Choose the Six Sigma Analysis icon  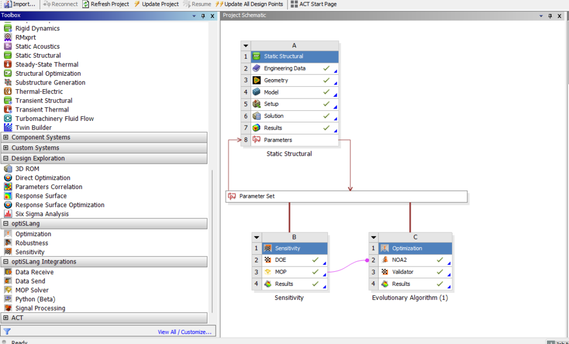tap(8, 214)
